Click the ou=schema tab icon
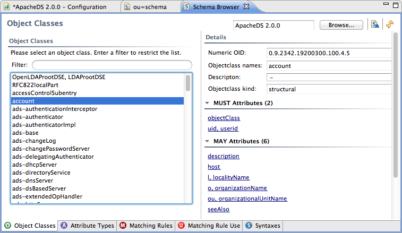 pos(127,7)
